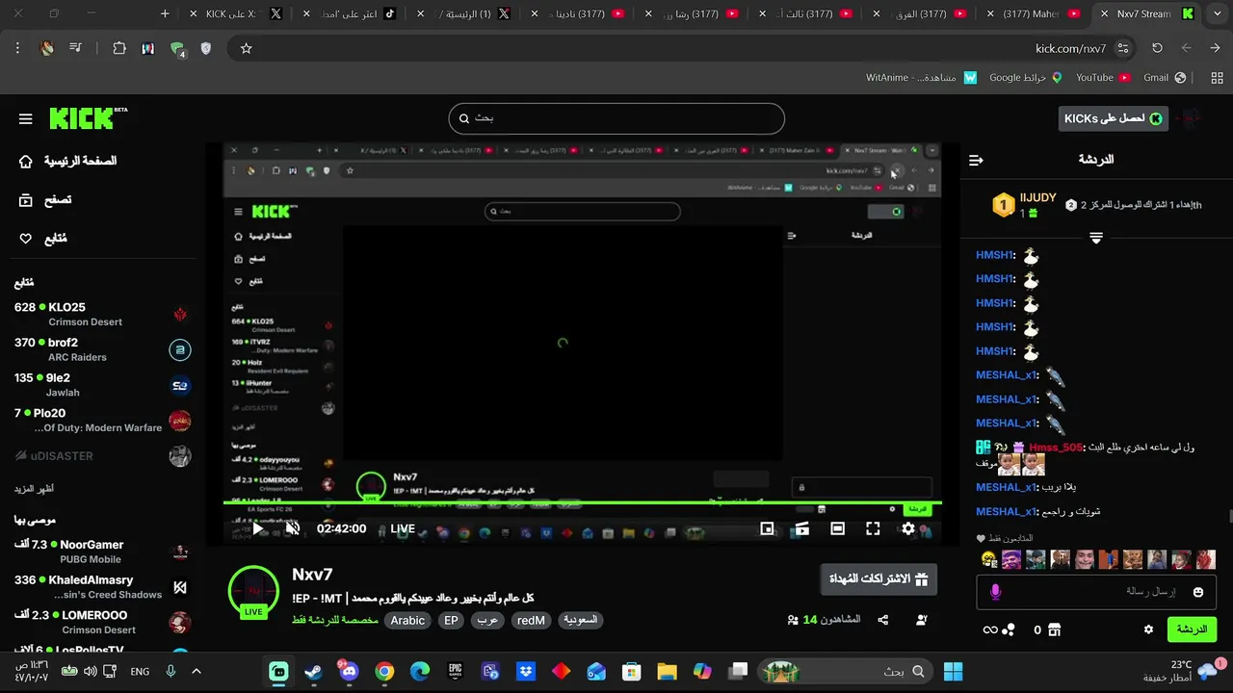
Task: Open a new browser tab with plus
Action: click(x=165, y=14)
